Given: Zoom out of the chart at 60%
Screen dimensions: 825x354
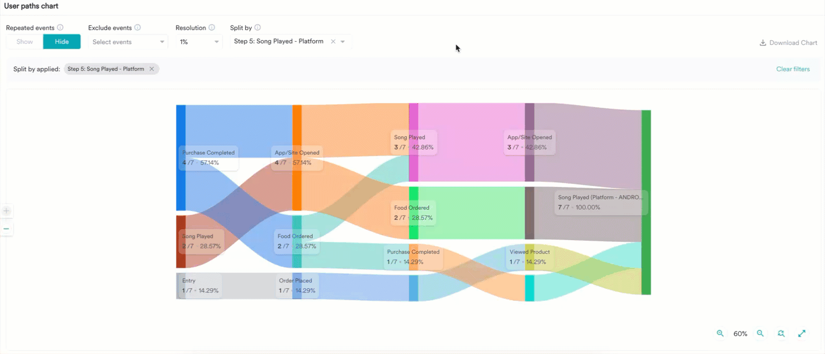Looking at the screenshot, I should (760, 334).
